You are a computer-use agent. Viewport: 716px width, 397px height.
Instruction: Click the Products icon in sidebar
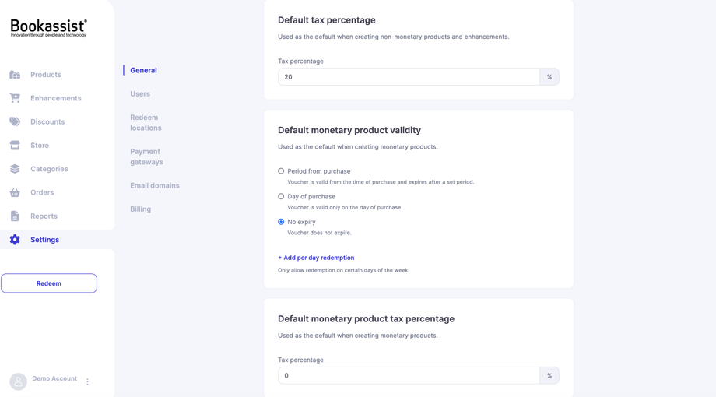[x=15, y=75]
